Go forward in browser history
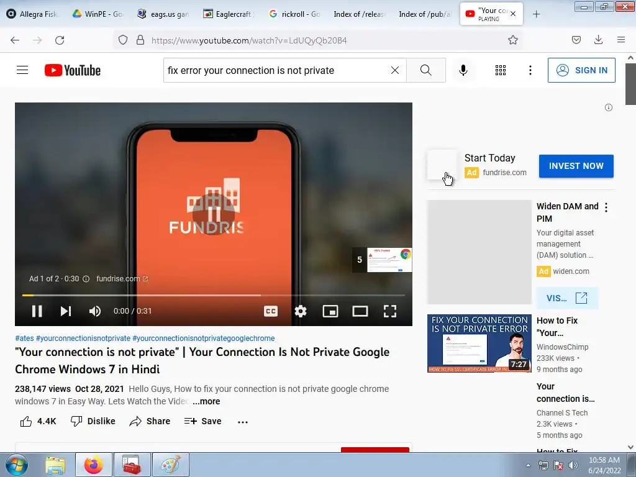Image resolution: width=636 pixels, height=477 pixels. [37, 40]
